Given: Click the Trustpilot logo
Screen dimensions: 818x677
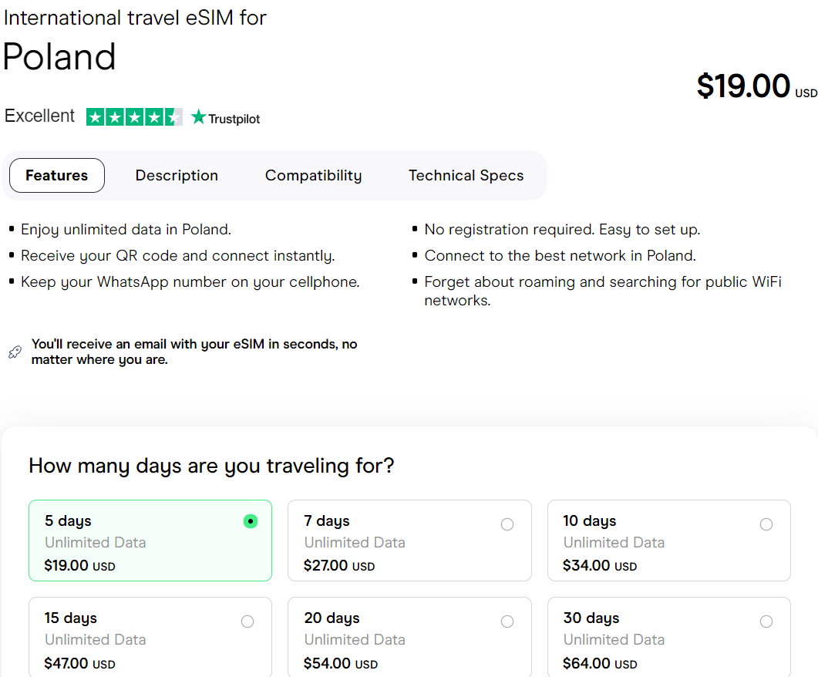Looking at the screenshot, I should point(226,118).
